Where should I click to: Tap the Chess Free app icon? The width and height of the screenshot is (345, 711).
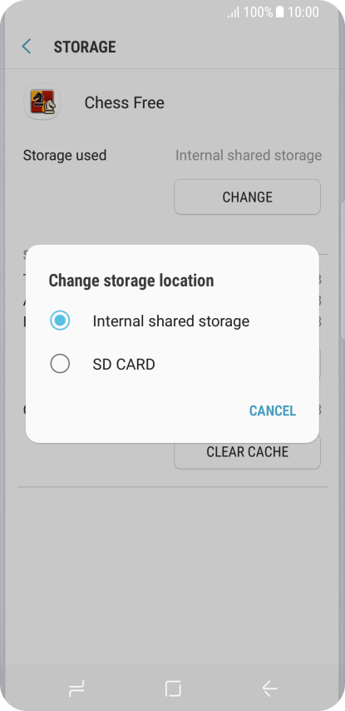42,102
